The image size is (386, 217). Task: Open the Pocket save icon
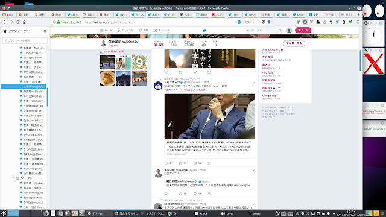pos(263,22)
